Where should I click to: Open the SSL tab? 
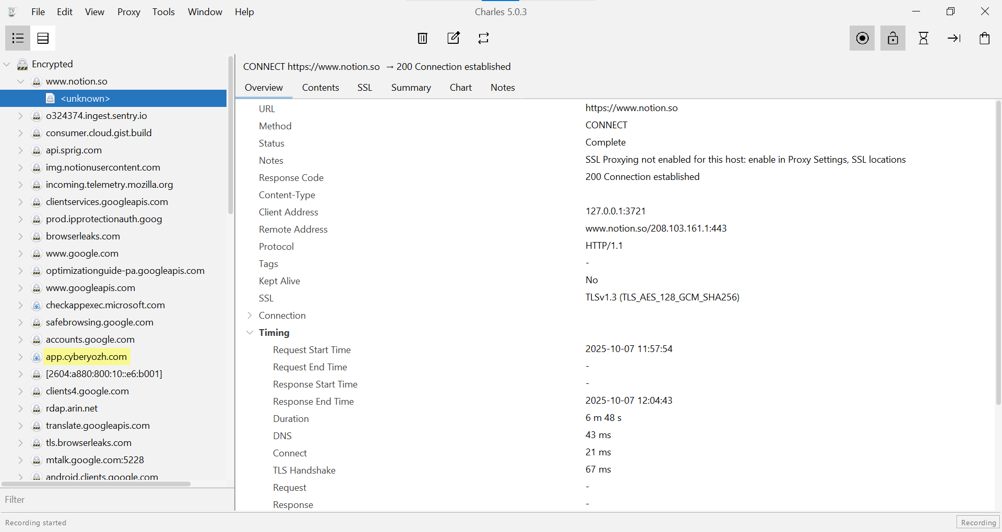point(365,88)
